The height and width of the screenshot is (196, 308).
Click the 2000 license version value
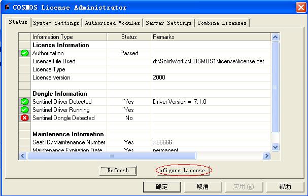tap(159, 77)
